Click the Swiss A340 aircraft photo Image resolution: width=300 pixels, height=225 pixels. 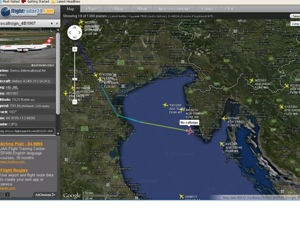pyautogui.click(x=27, y=47)
